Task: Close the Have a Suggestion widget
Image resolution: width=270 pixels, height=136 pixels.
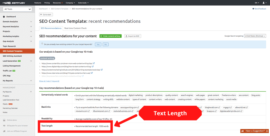Action: pyautogui.click(x=267, y=131)
